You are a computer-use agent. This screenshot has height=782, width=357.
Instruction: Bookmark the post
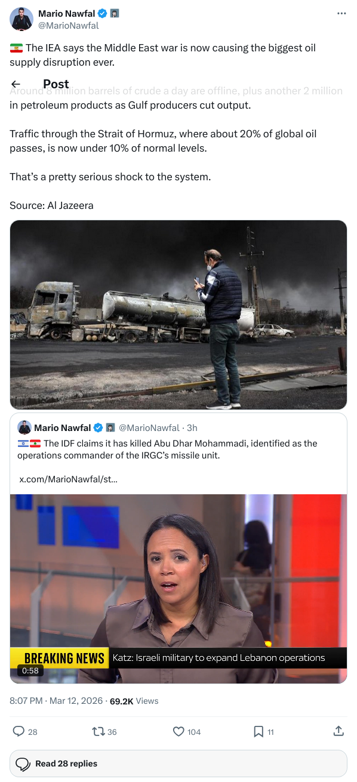coord(258,731)
